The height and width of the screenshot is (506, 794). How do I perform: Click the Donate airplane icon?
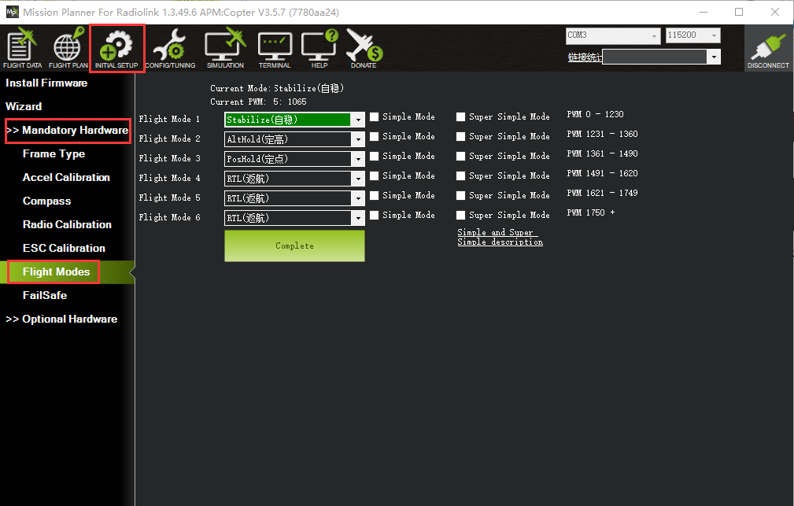pos(363,47)
